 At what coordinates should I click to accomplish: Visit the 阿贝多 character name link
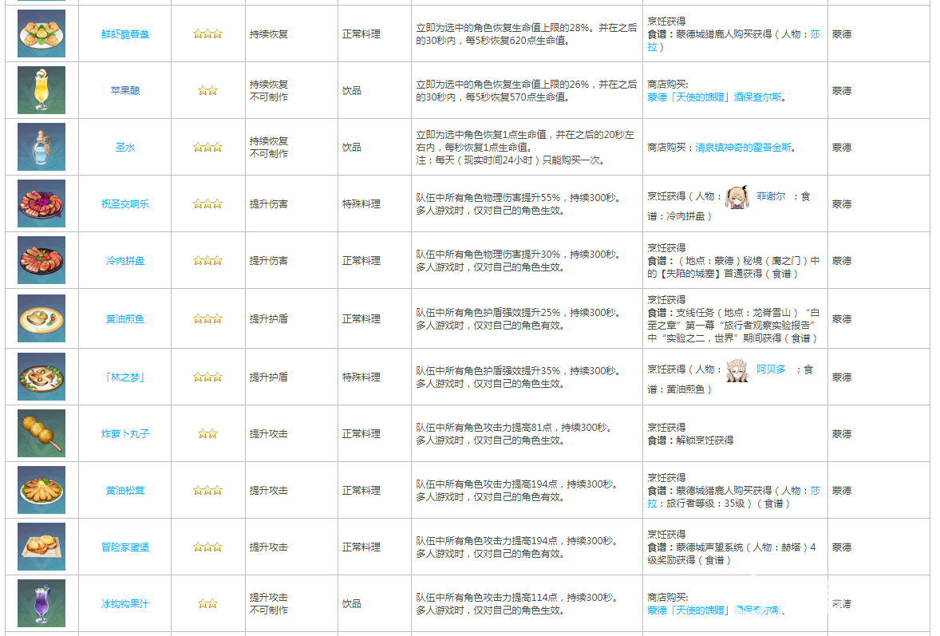coord(771,369)
